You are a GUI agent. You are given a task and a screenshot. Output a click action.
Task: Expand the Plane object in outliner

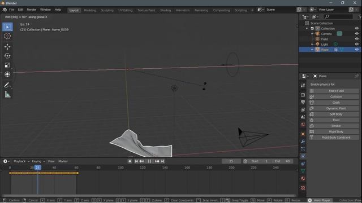pos(312,50)
